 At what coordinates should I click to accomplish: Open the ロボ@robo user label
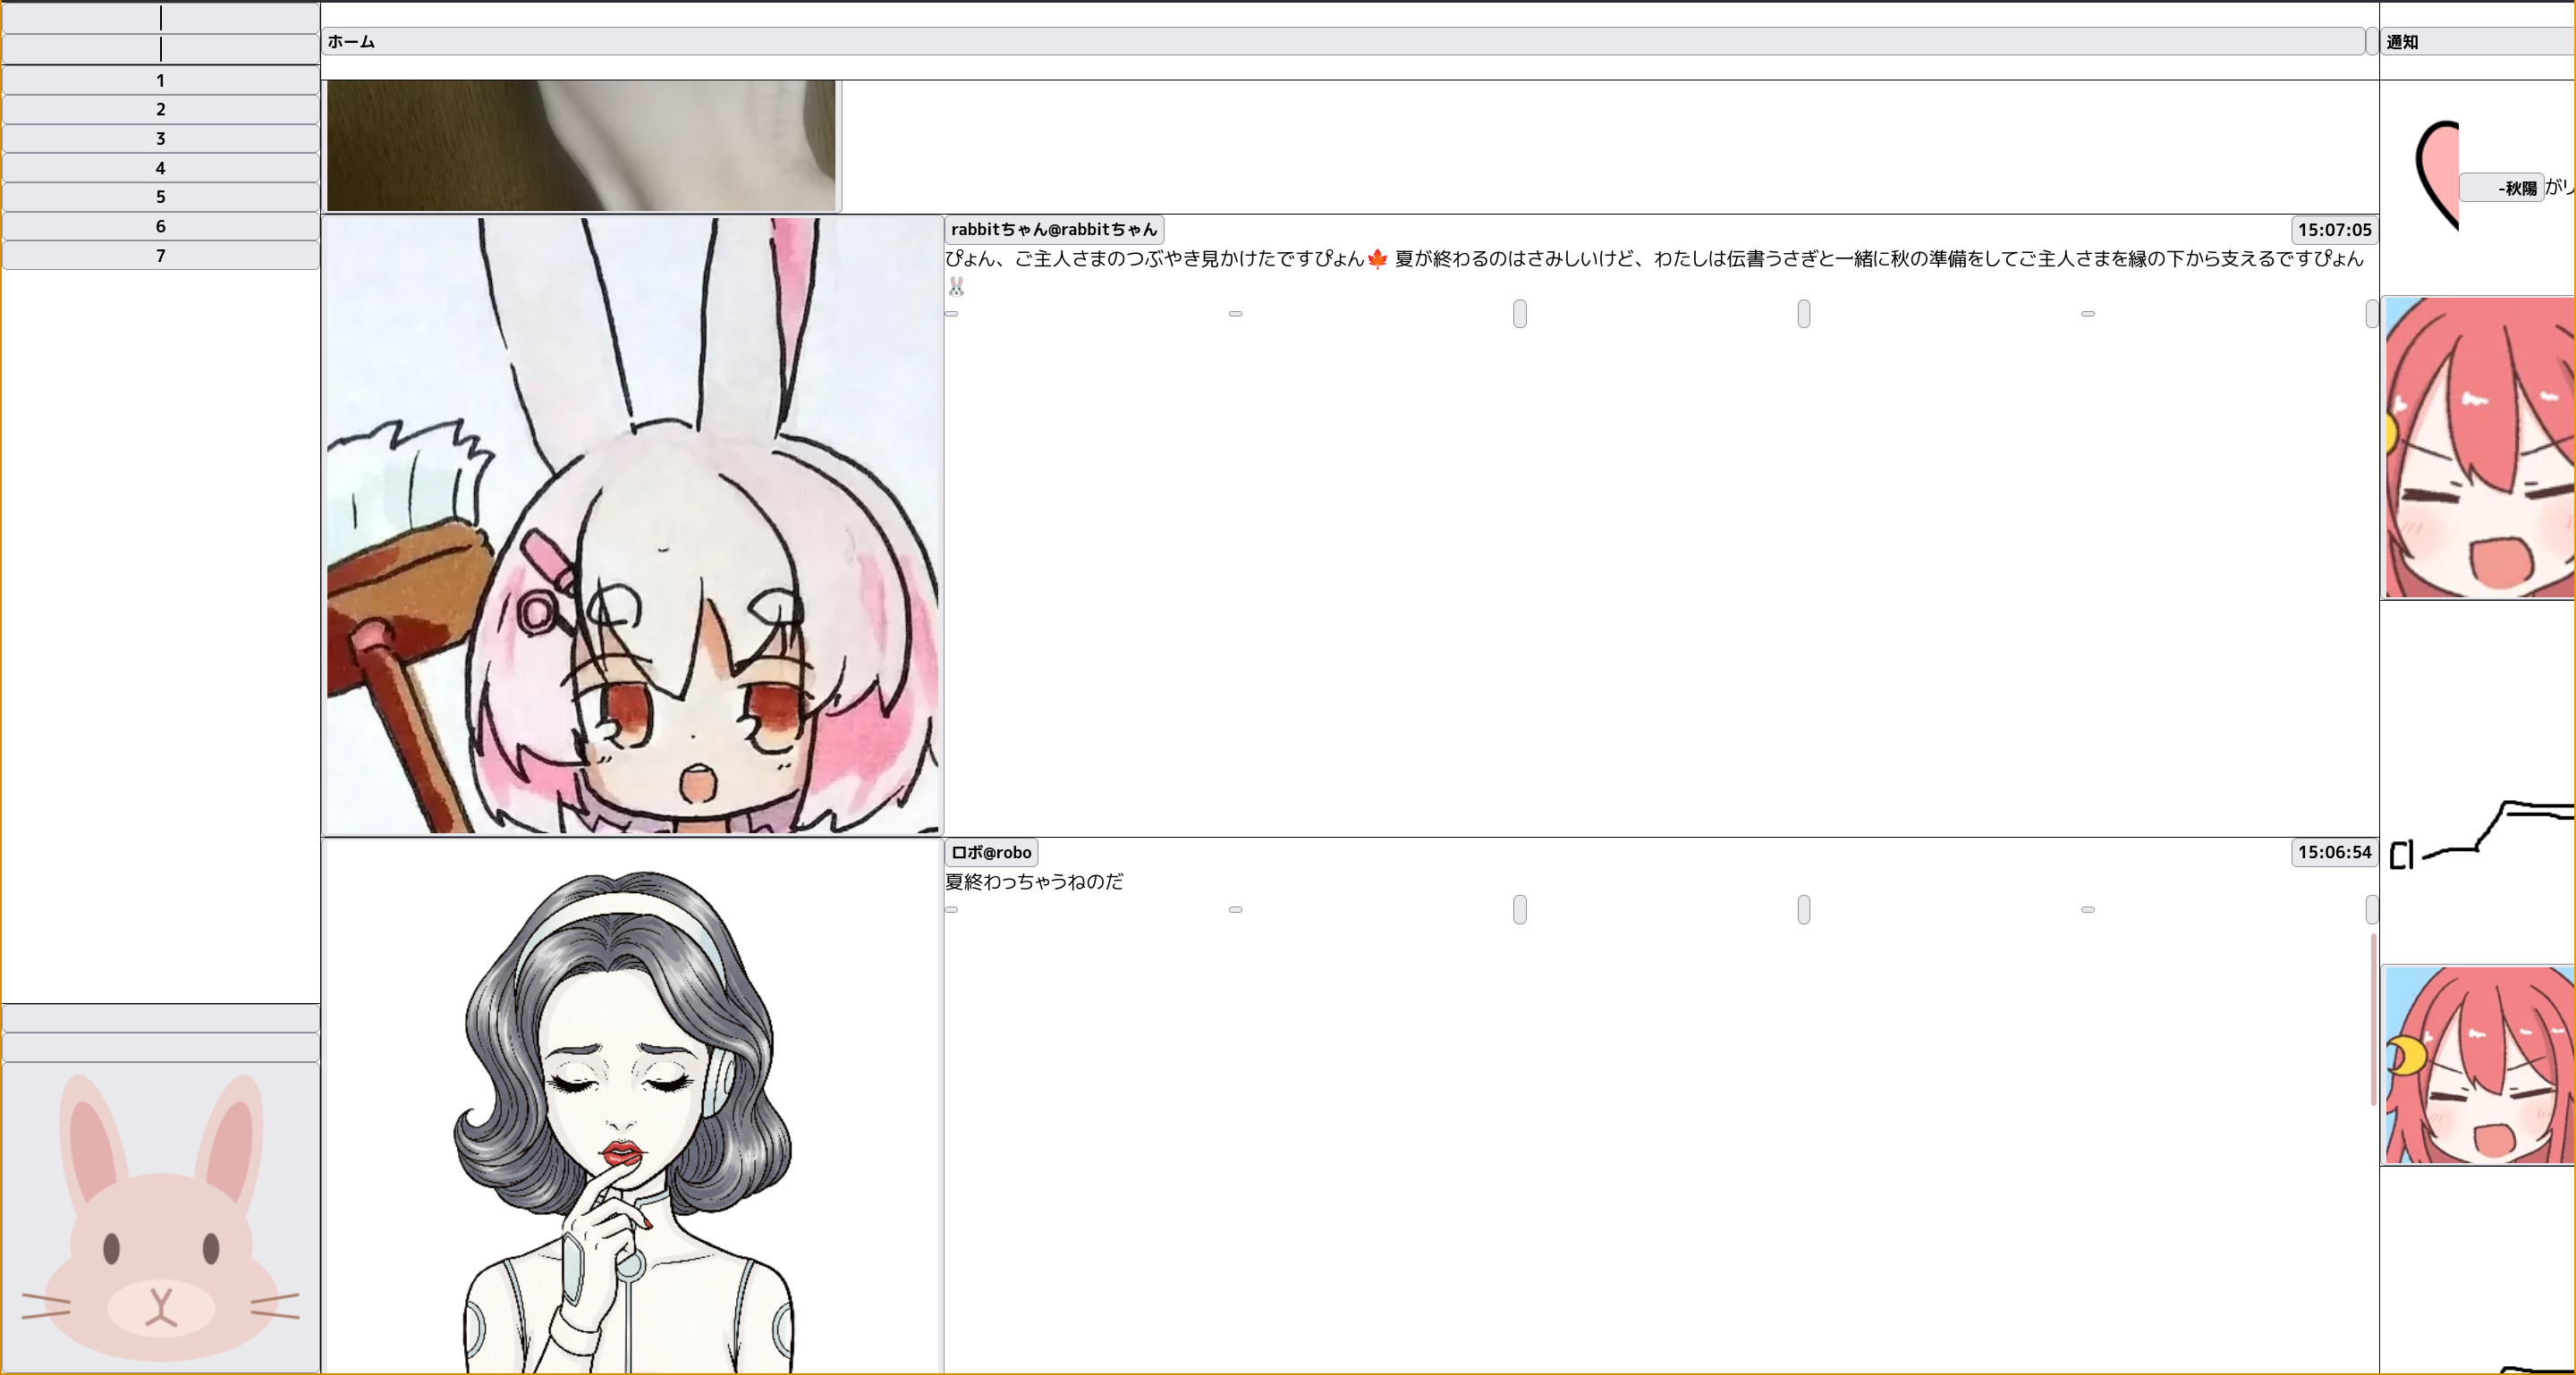990,852
